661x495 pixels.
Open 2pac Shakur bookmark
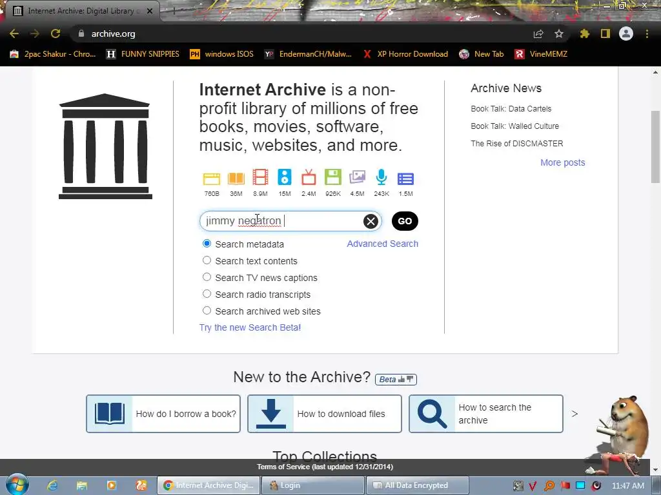[53, 54]
